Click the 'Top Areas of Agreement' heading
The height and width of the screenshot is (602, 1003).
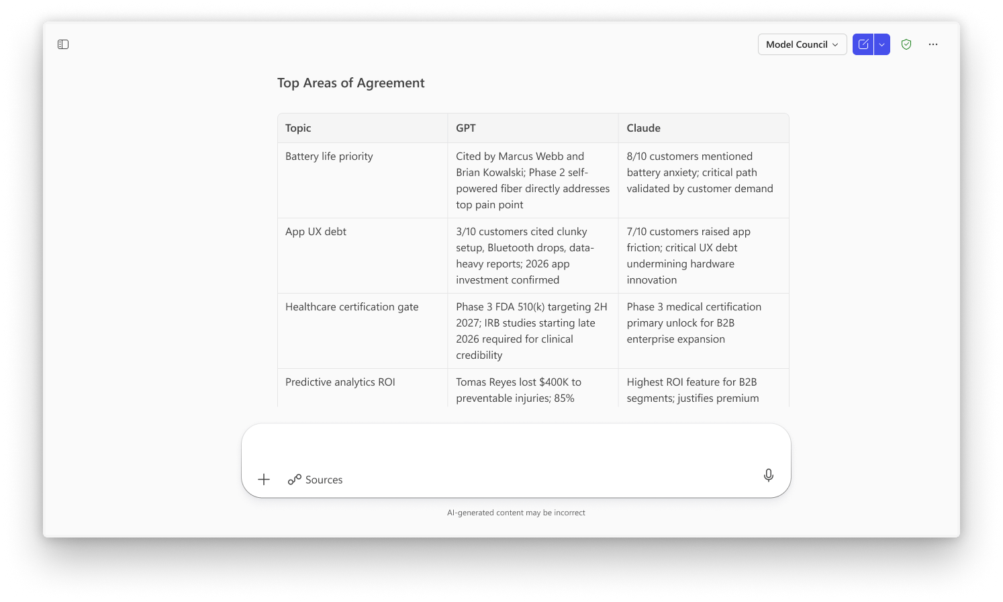click(x=350, y=83)
